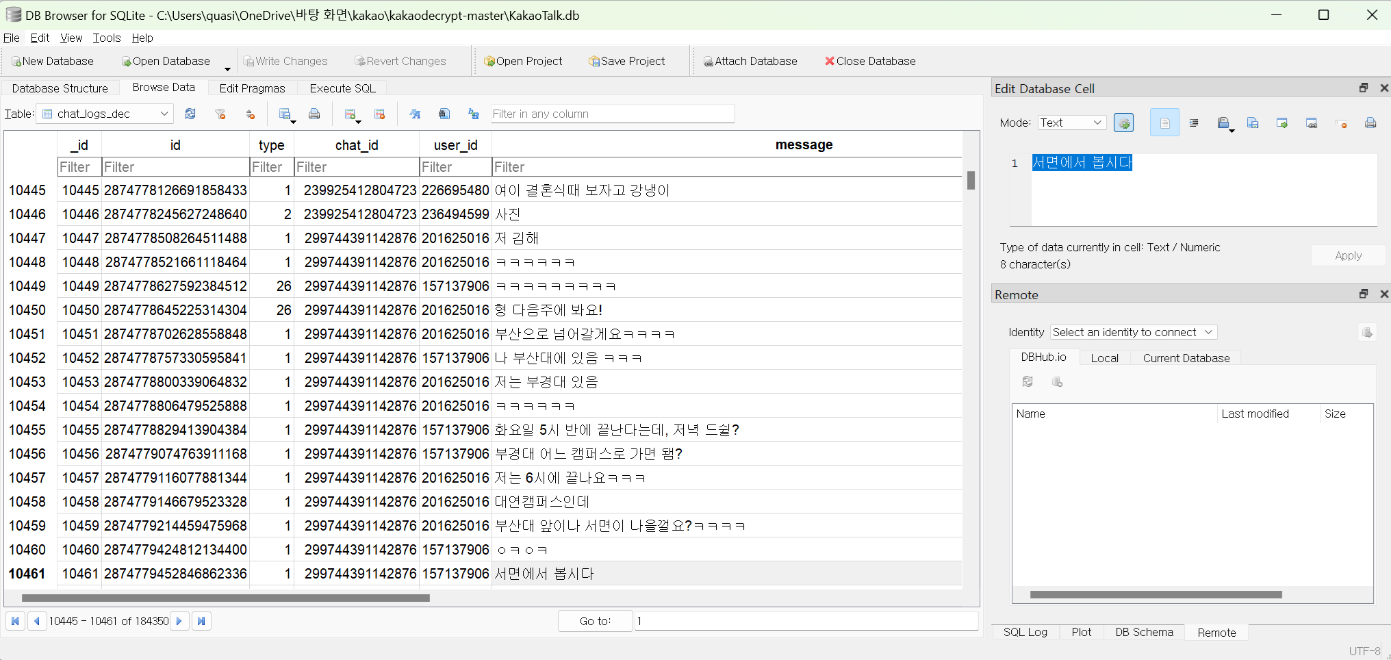Open the Help menu

point(142,38)
